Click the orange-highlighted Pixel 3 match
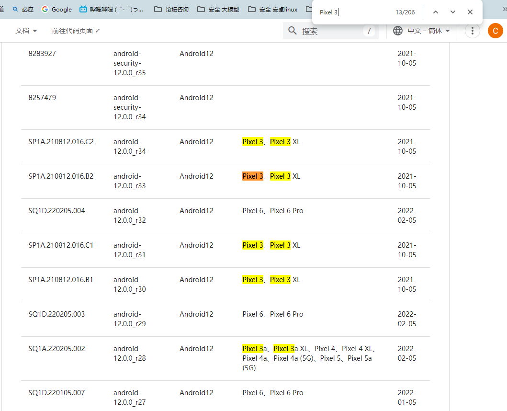The height and width of the screenshot is (411, 507). 252,176
